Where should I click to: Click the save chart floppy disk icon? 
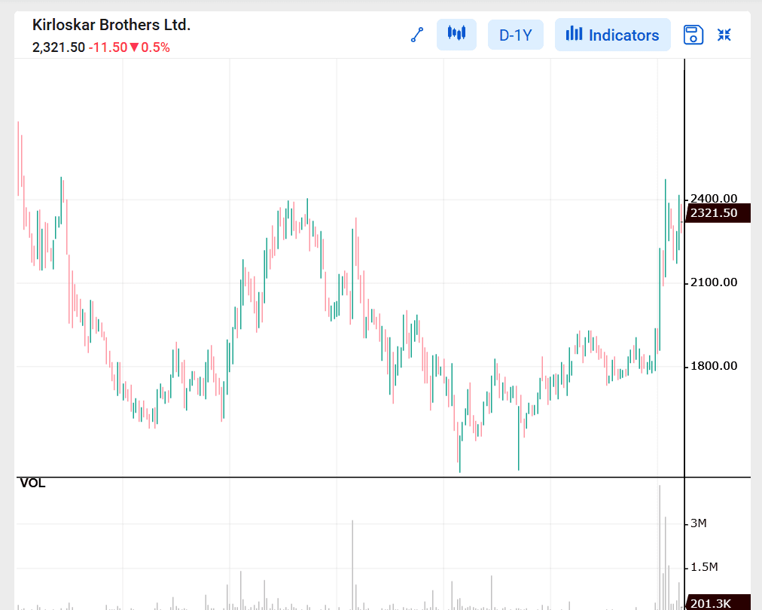pos(693,35)
